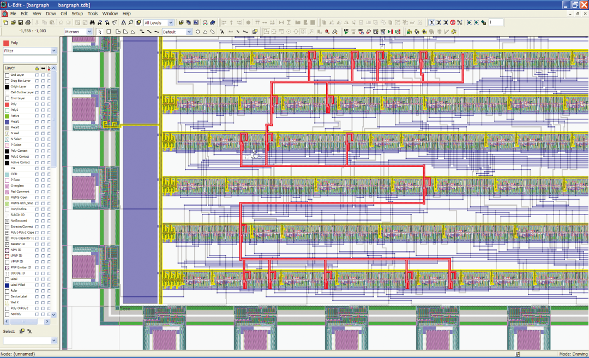Toggle lock checkbox for Overglass layer
Viewport: 589px width, 358px height.
coord(37,186)
